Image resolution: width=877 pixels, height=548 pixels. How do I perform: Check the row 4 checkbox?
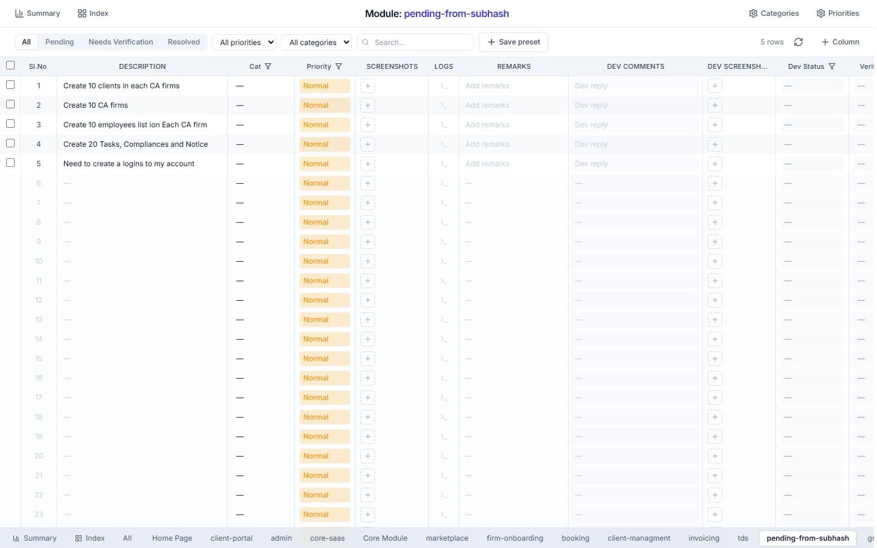(x=10, y=143)
